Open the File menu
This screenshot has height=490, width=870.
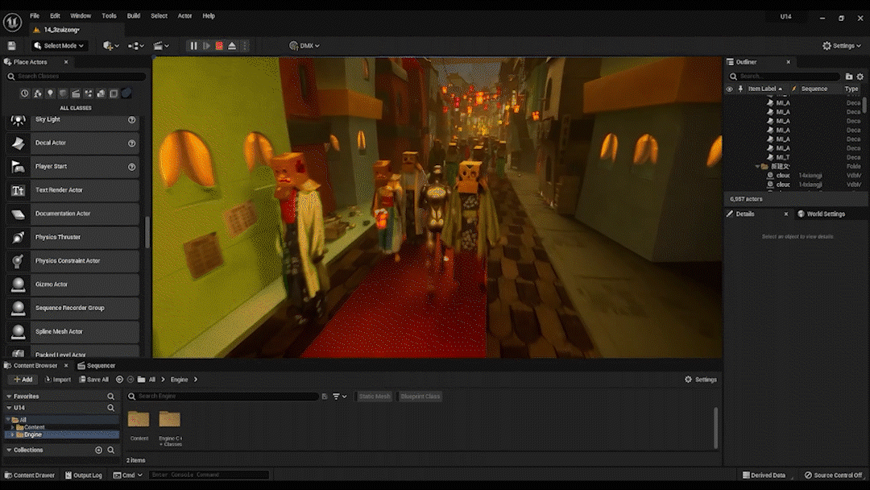click(x=35, y=16)
